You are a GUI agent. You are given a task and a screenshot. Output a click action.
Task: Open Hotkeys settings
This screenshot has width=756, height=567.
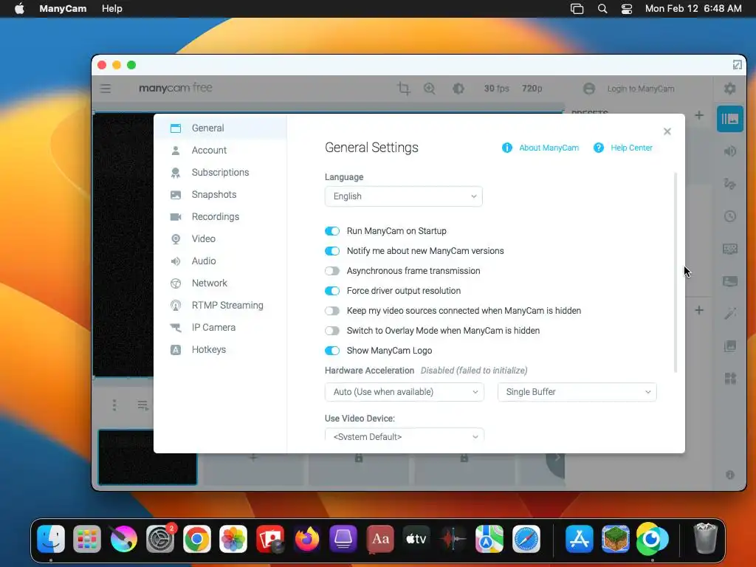(x=220, y=349)
